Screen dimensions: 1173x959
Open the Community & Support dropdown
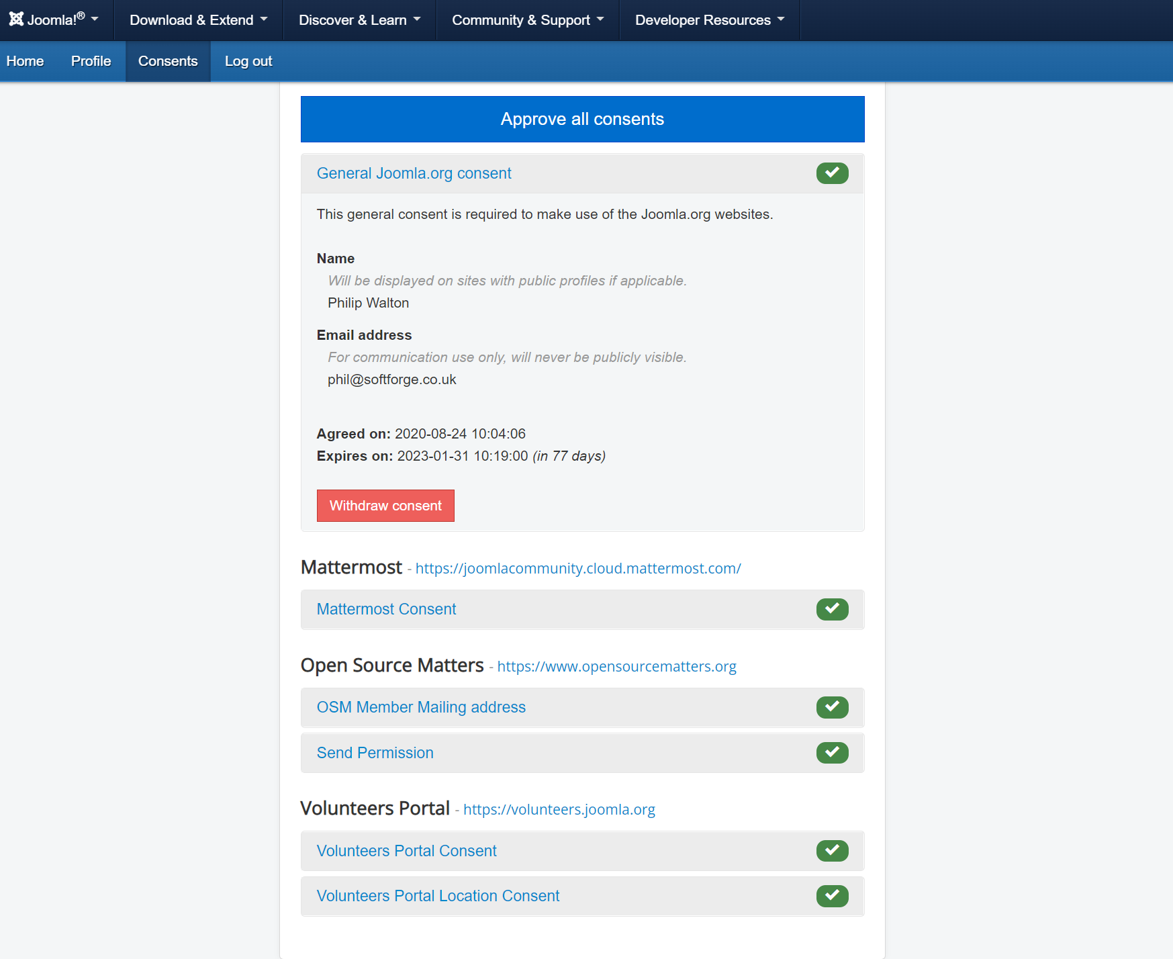528,20
